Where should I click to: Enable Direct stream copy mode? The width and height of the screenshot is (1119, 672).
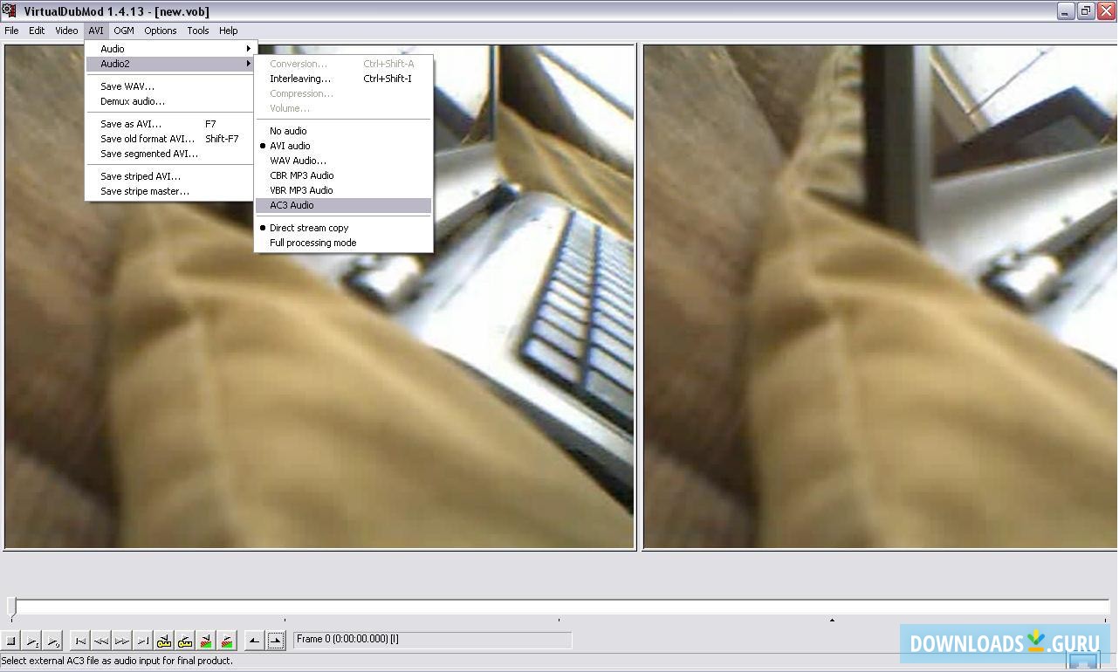(344, 228)
